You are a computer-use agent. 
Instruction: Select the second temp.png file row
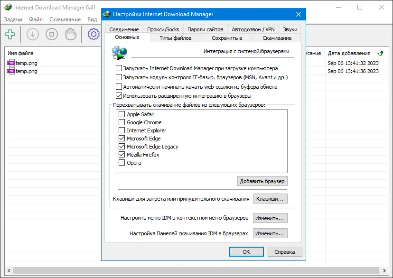tap(196, 71)
